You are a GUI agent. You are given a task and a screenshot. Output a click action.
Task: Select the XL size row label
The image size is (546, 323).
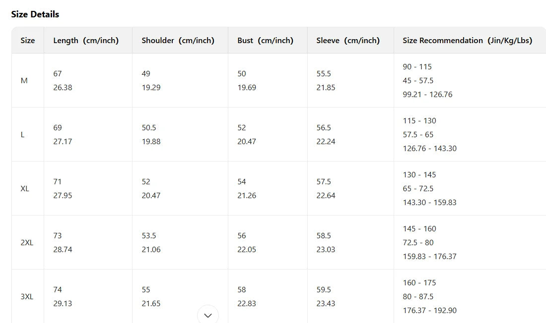tap(25, 189)
